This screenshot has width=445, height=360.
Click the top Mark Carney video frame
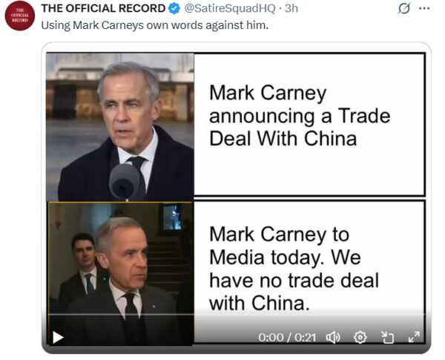point(120,127)
